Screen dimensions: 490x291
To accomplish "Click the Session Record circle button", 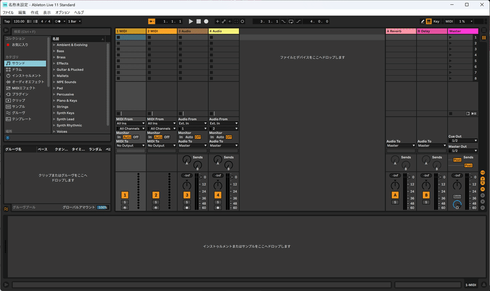I will [x=242, y=21].
